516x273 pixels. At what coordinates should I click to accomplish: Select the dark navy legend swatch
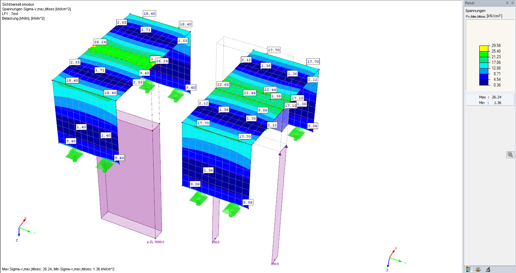click(484, 82)
